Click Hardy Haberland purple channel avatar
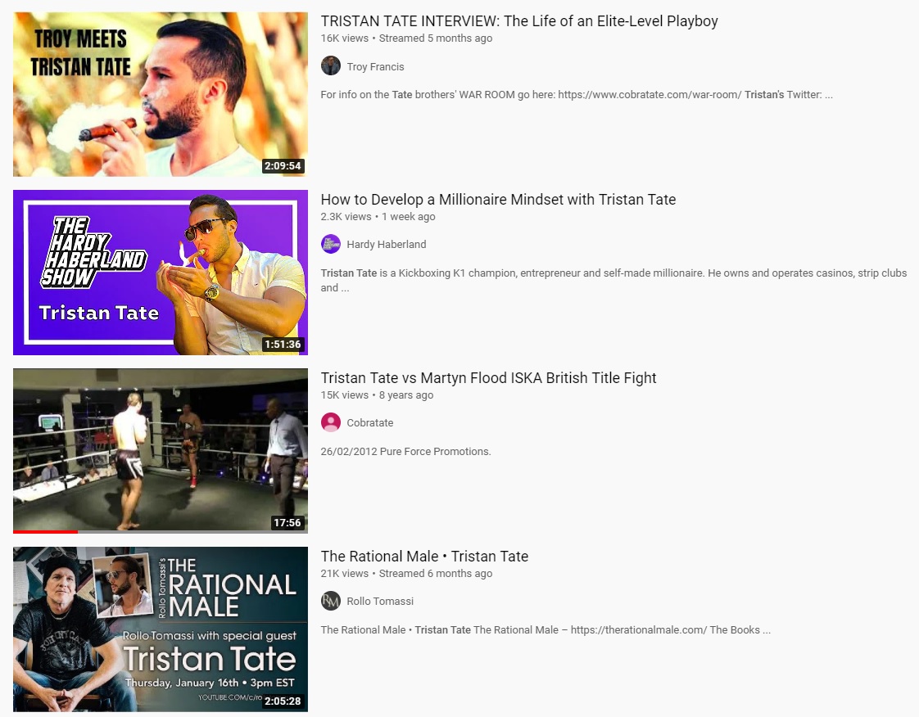Viewport: 919px width, 717px height. tap(331, 244)
